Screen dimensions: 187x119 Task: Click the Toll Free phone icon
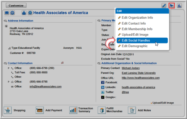(12, 73)
